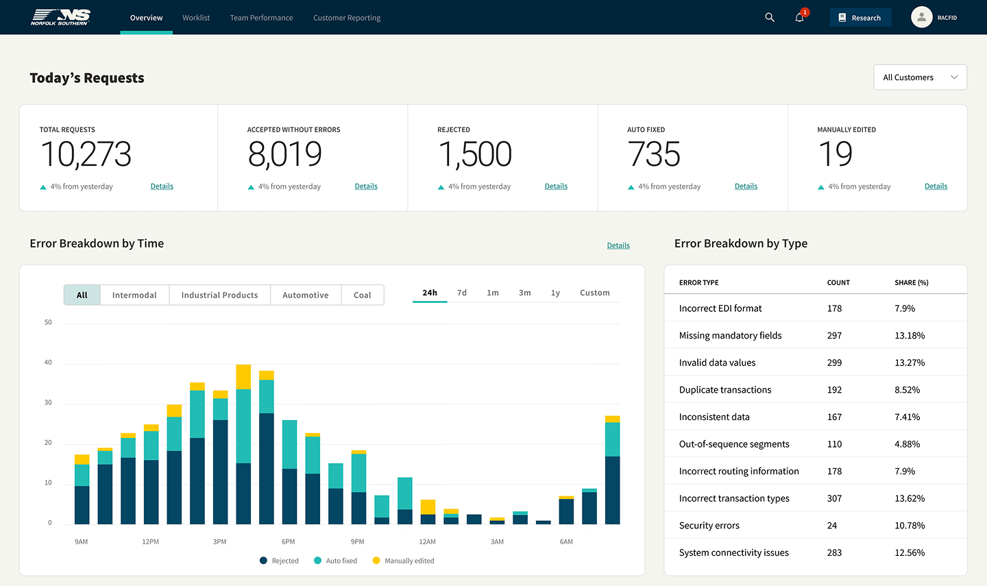Viewport: 987px width, 586px height.
Task: Open Details for Error Breakdown by Time
Action: click(x=618, y=245)
